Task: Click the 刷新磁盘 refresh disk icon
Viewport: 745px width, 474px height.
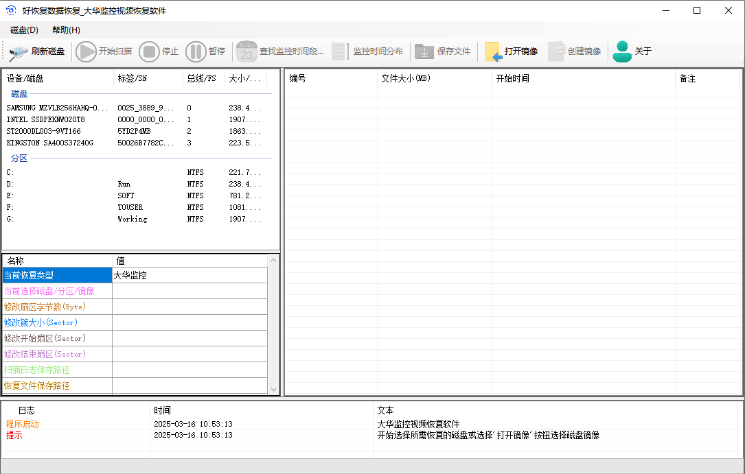Action: pyautogui.click(x=18, y=51)
